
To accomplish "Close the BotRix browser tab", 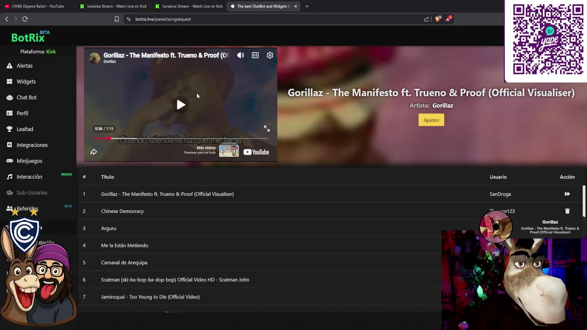I will click(295, 6).
